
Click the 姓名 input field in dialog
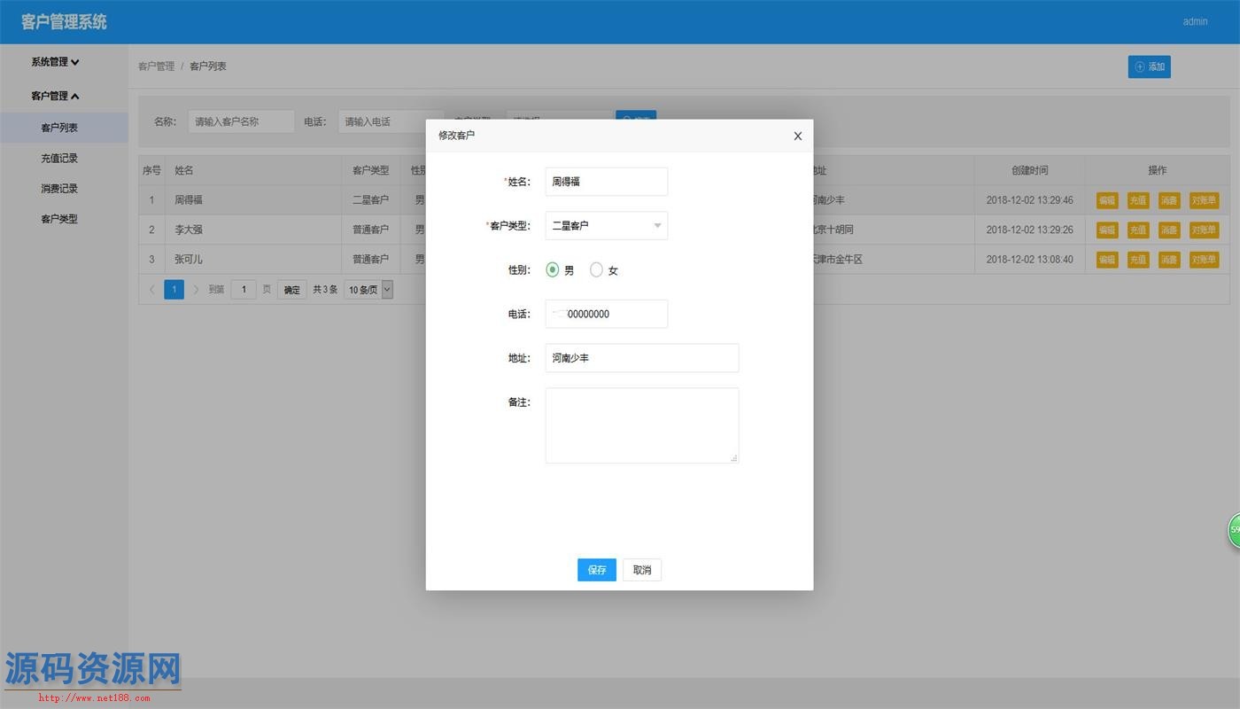pos(606,181)
